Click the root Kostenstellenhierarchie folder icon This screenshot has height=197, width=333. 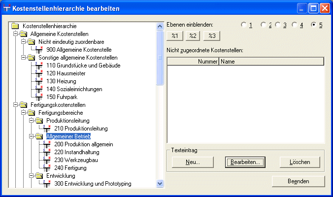coord(15,26)
